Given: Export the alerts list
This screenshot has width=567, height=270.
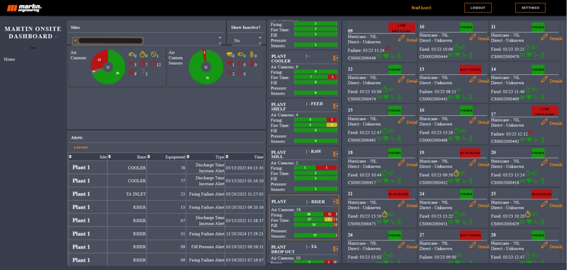Looking at the screenshot, I should [81, 148].
